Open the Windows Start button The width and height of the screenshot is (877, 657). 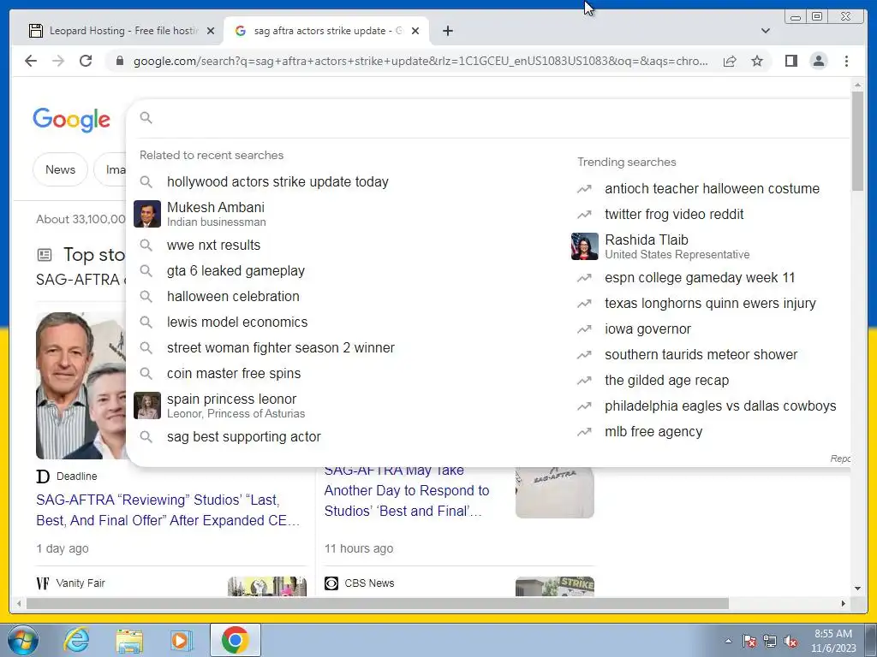[22, 640]
